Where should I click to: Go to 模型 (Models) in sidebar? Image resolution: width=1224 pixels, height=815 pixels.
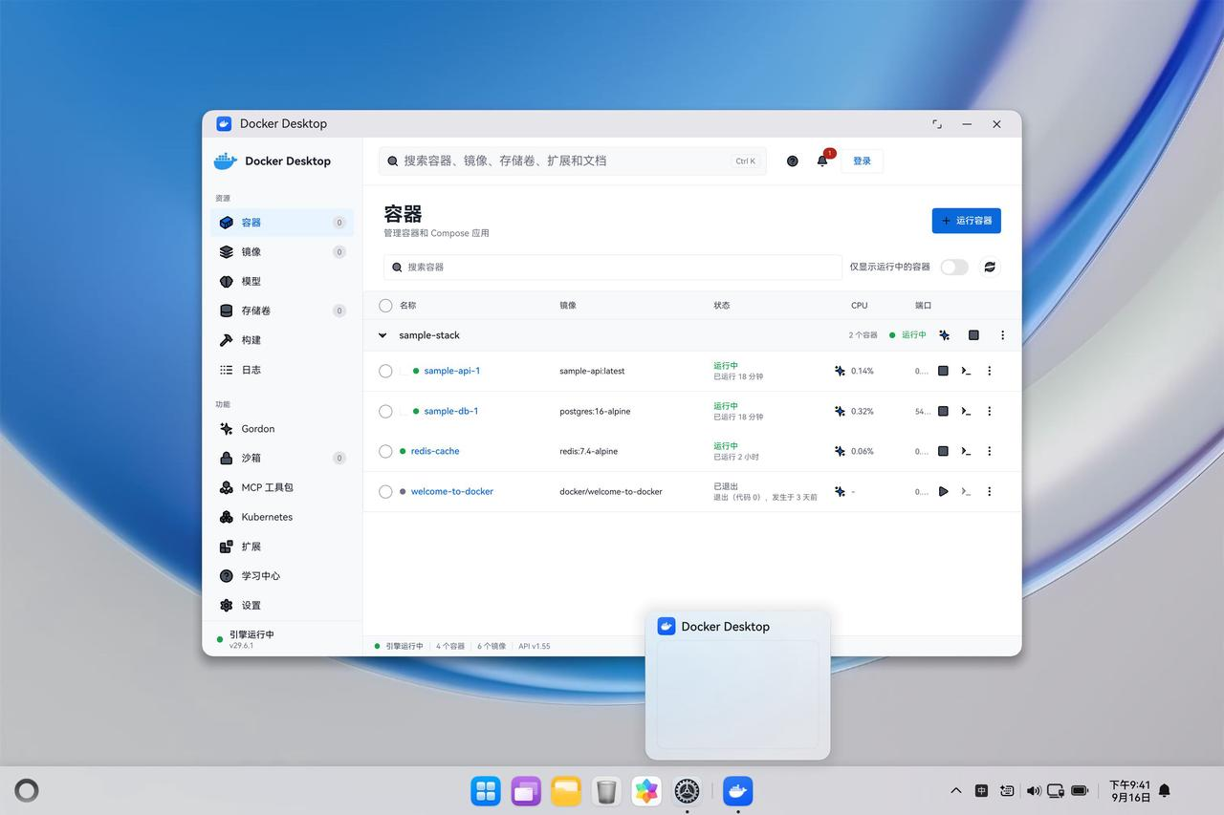coord(282,282)
